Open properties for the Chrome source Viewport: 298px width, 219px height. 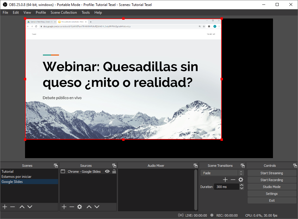79,206
